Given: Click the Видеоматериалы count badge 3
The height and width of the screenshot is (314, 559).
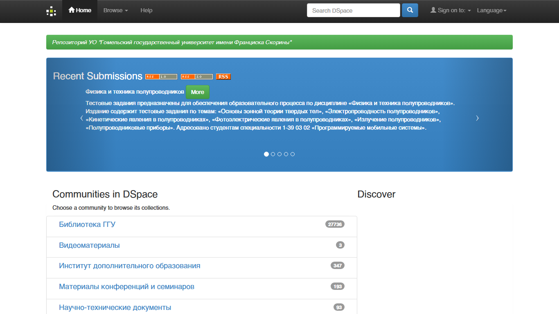Looking at the screenshot, I should click(340, 245).
